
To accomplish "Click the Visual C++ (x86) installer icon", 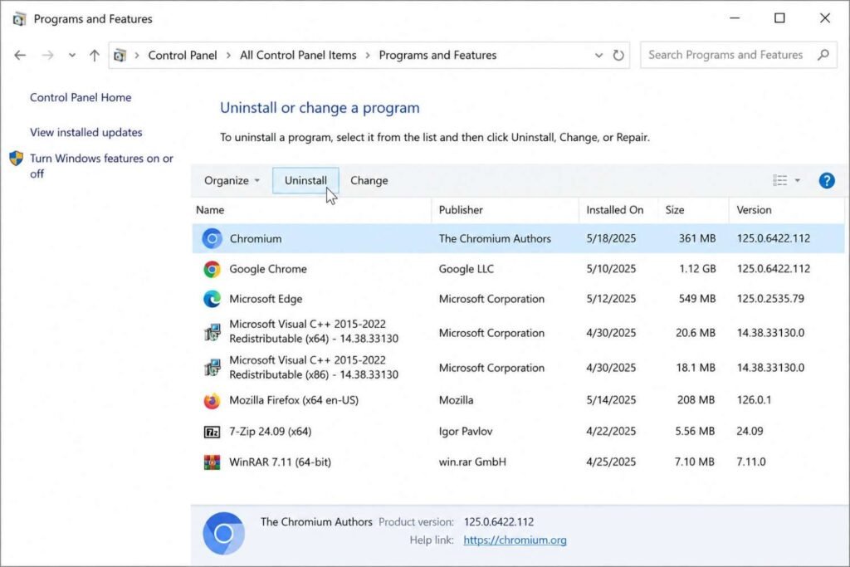I will click(212, 368).
